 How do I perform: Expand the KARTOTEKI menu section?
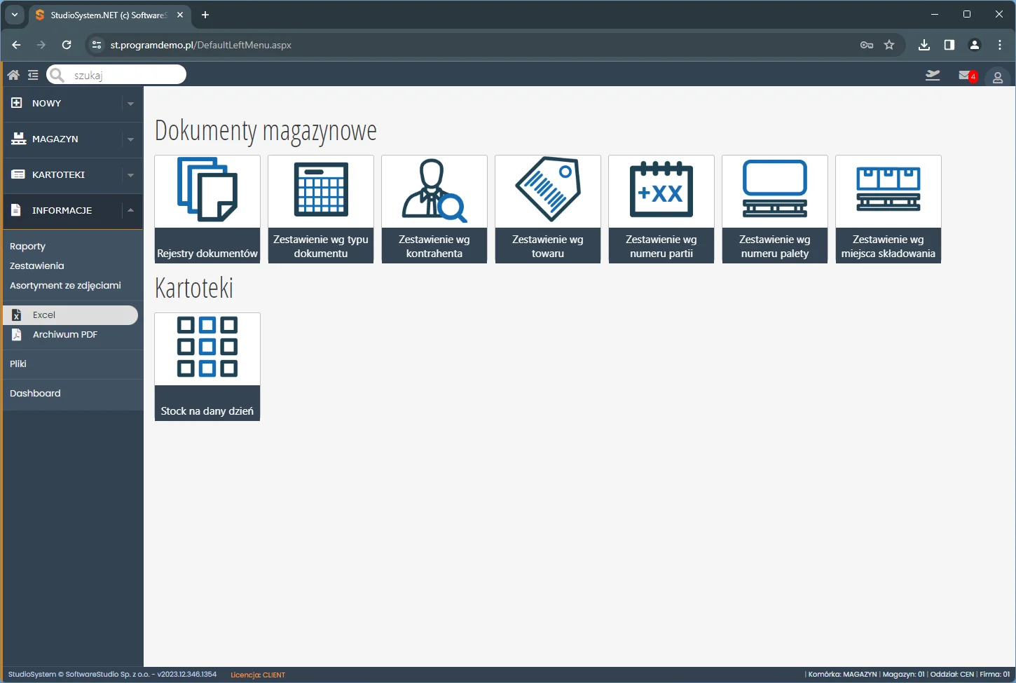pyautogui.click(x=72, y=175)
